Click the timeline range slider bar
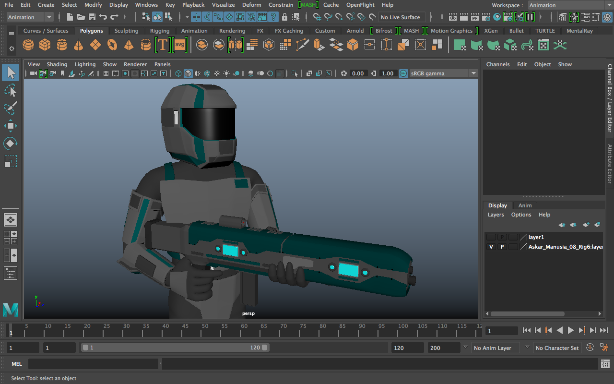The image size is (614, 384). coord(175,348)
